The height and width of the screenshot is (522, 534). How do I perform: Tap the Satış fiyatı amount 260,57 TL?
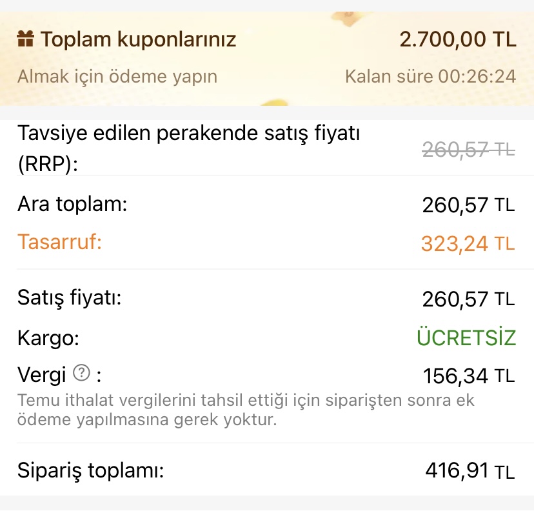tap(468, 299)
